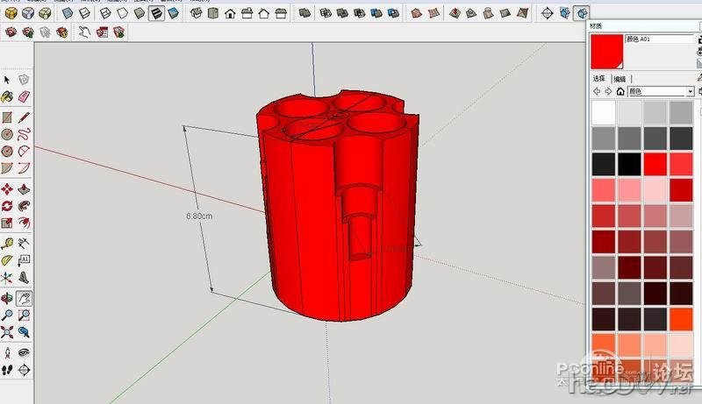
Task: Click the current red material preview
Action: pos(606,52)
